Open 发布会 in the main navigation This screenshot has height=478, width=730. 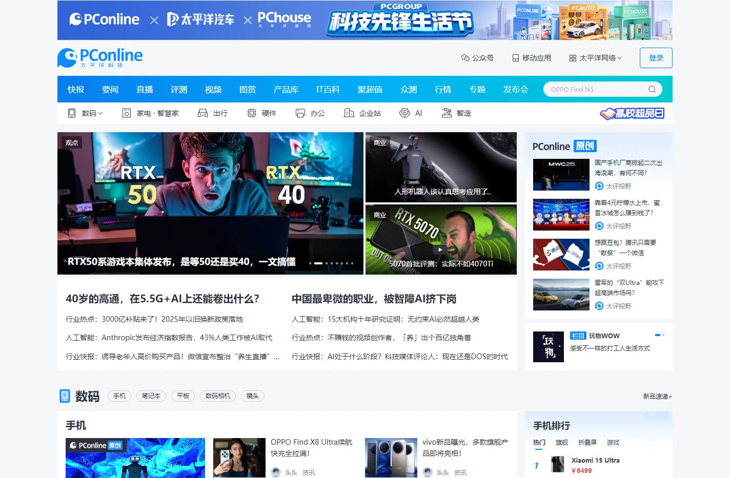coord(516,89)
